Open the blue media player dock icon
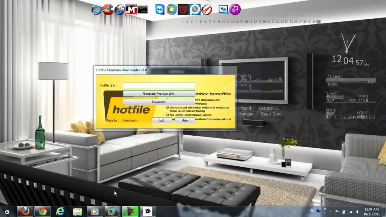 coord(195,10)
